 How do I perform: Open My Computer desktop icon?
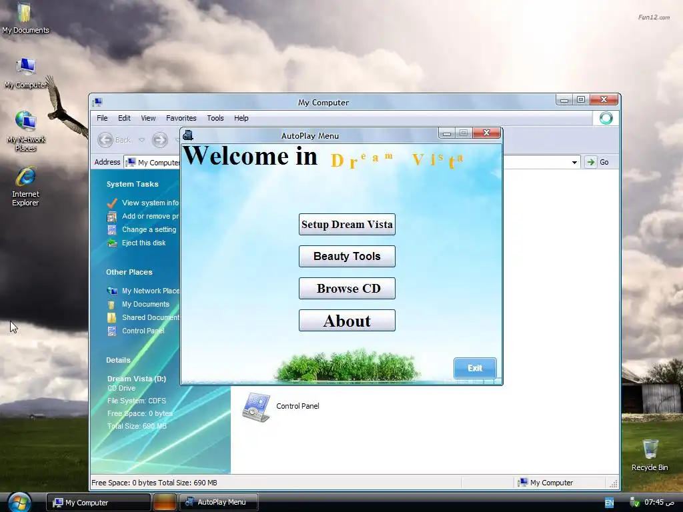point(26,73)
